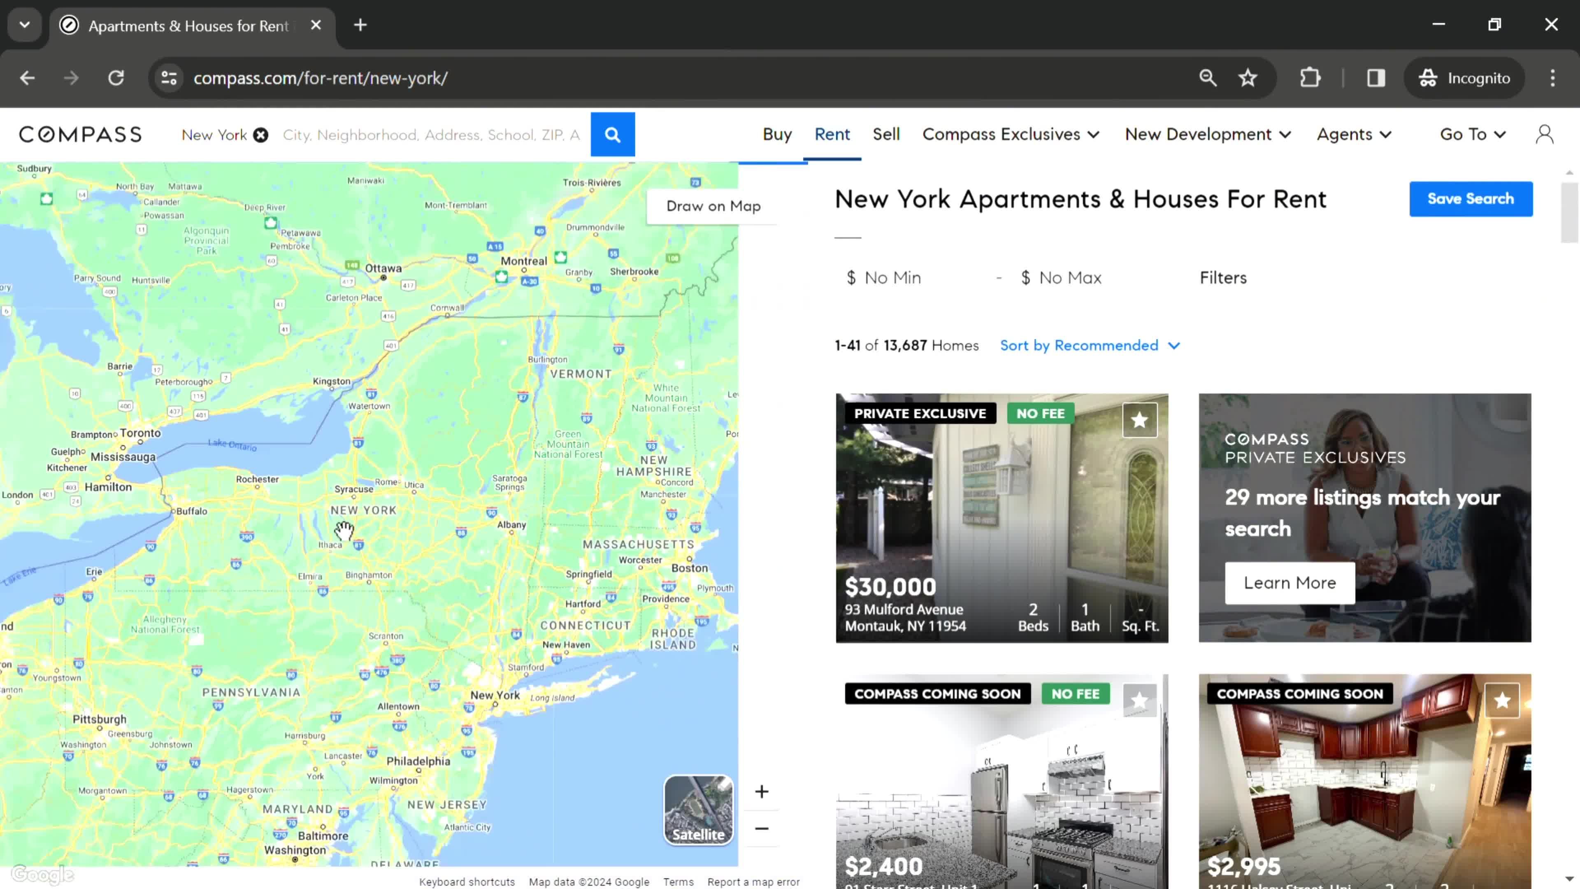Favorite the $2,995 listing with star
Image resolution: width=1580 pixels, height=889 pixels.
[x=1502, y=700]
